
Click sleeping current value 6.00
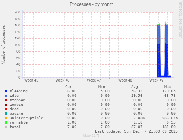(x=72, y=91)
